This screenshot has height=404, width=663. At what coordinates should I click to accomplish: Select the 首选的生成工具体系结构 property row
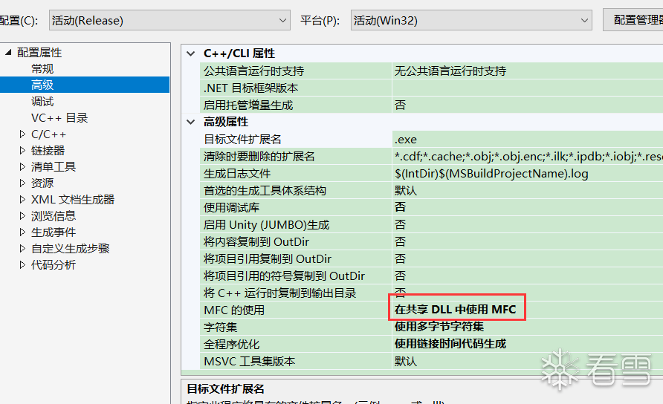(x=296, y=191)
